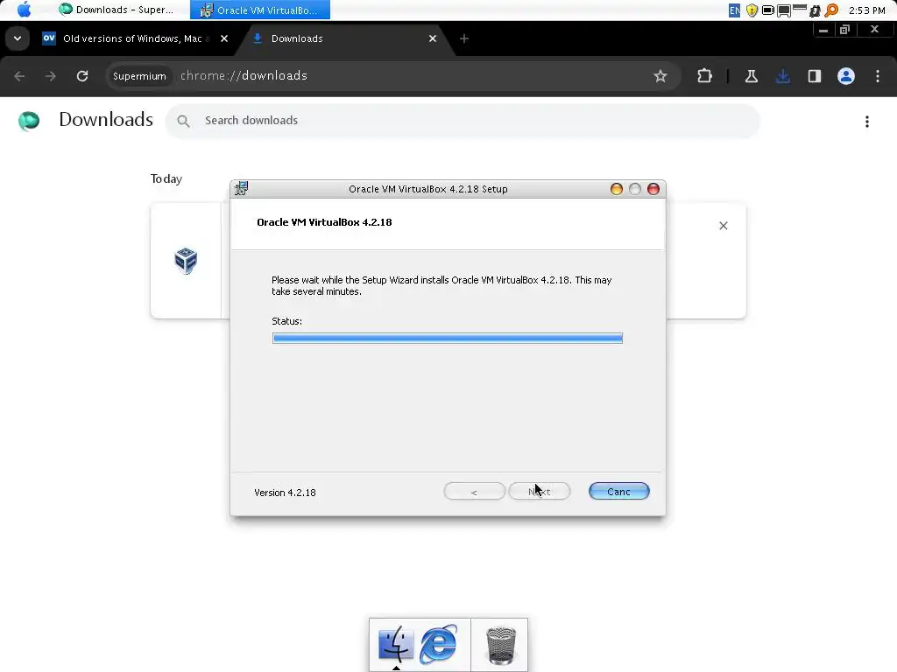Close the VirtualBox Setup window
This screenshot has width=897, height=672.
point(653,189)
